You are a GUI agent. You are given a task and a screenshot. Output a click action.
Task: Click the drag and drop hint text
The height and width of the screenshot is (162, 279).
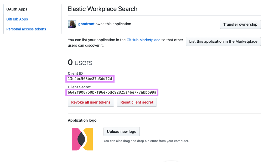tap(146, 141)
